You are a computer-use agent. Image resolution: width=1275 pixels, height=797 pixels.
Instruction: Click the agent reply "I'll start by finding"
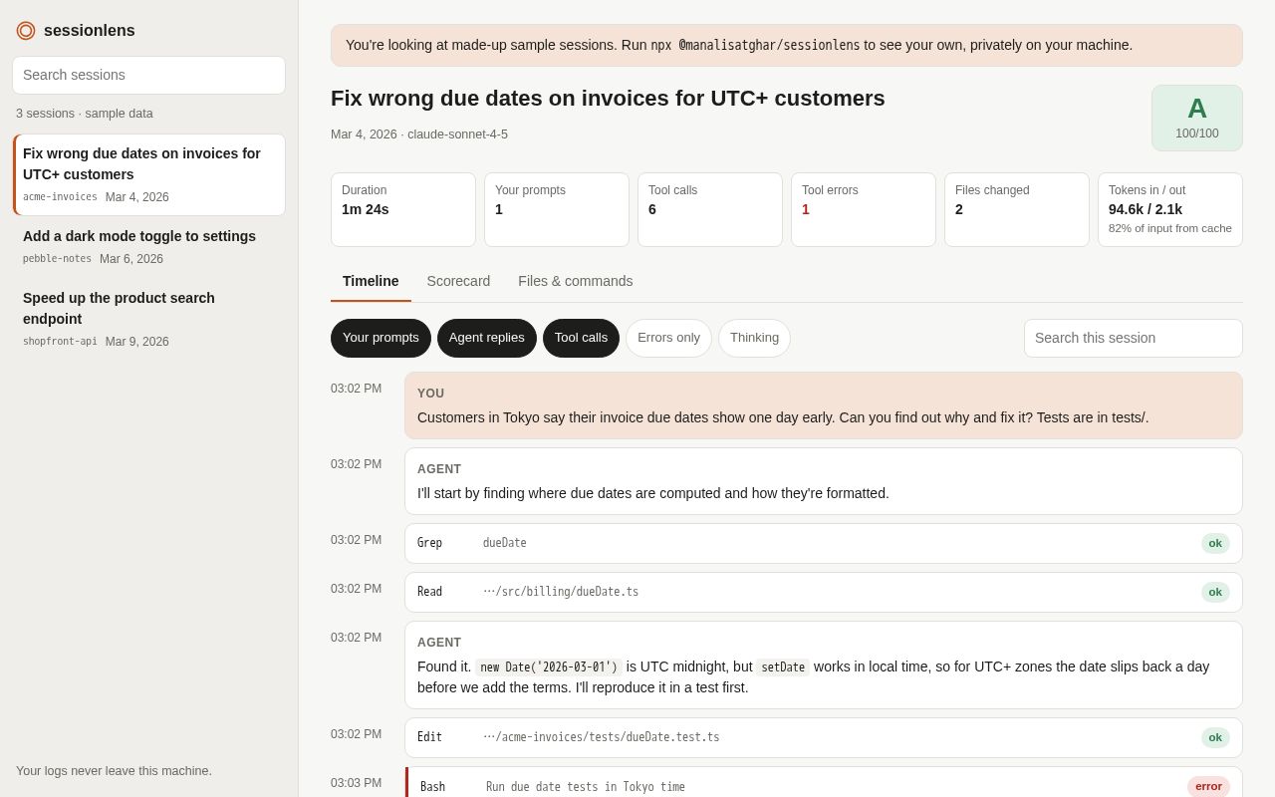point(824,481)
